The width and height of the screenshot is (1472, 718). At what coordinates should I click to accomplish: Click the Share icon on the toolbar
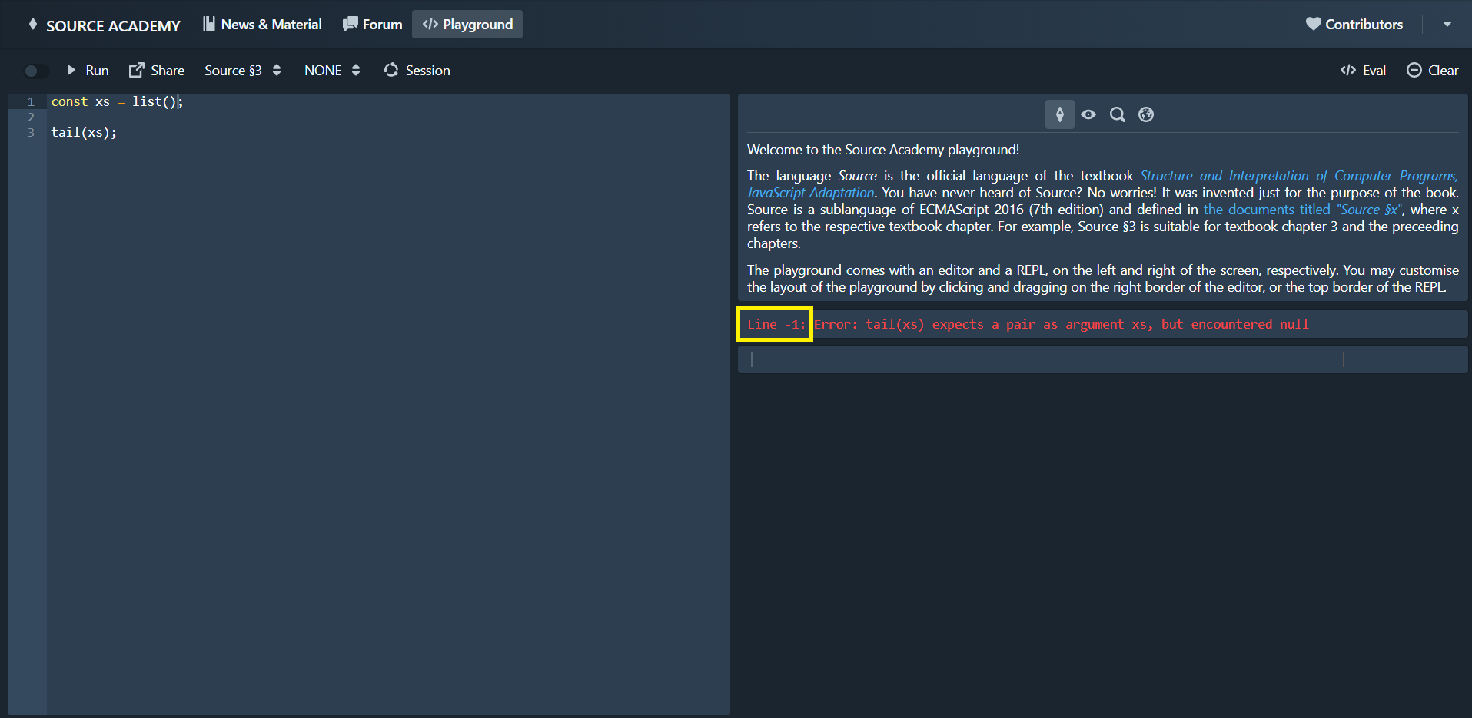tap(136, 70)
